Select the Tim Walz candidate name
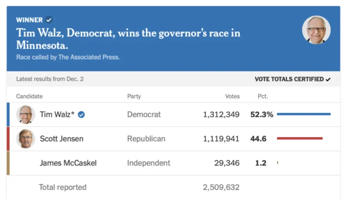The width and height of the screenshot is (349, 205). coord(57,115)
